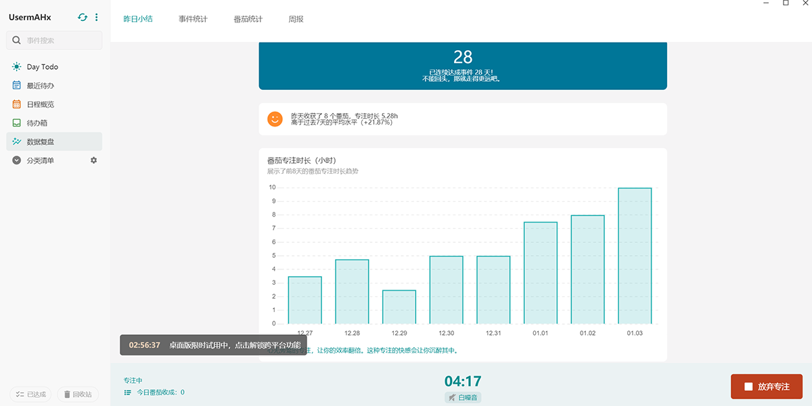Select 数据复盘 in sidebar
The image size is (812, 406).
40,141
